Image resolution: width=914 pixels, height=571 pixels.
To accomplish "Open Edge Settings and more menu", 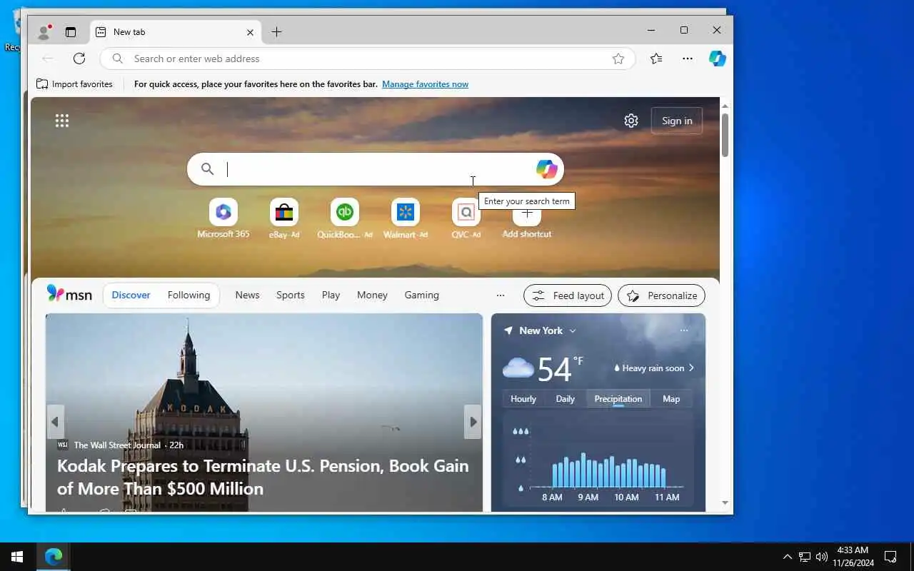I will (688, 59).
